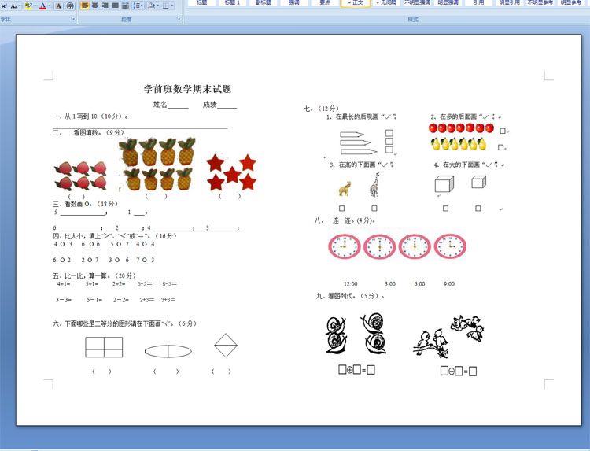This screenshot has width=590, height=451.
Task: Select the red stars picture
Action: tap(231, 172)
